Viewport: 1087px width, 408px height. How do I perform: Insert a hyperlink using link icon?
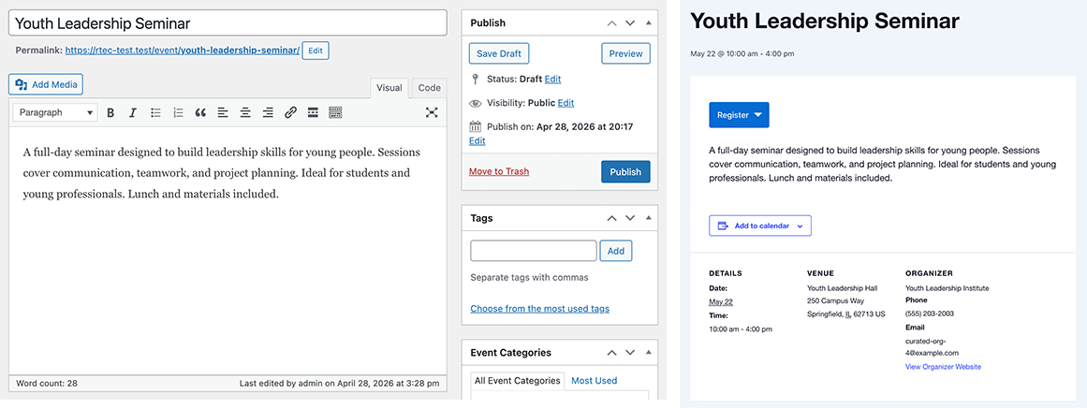pos(290,112)
